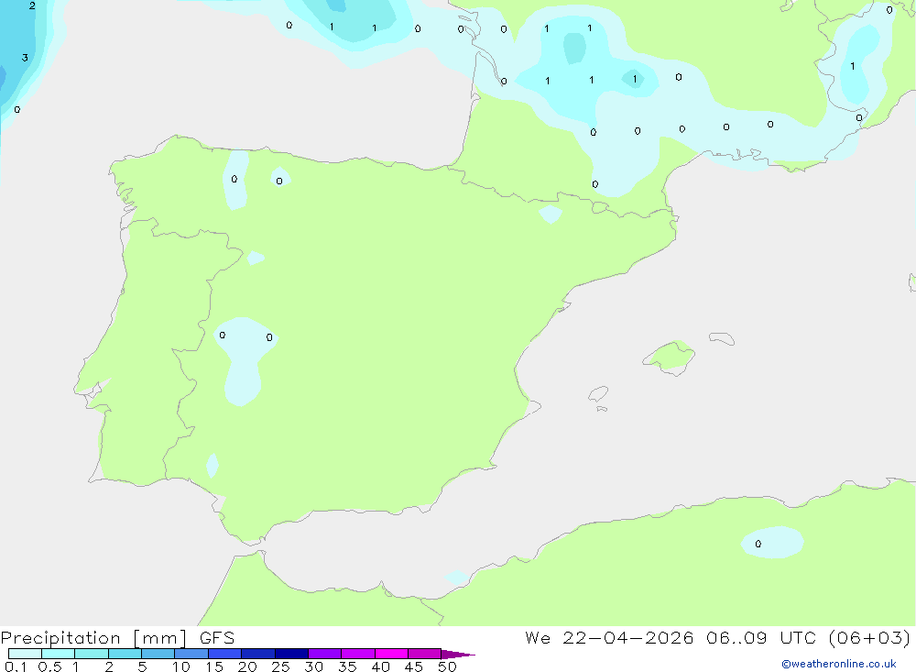Screen dimensions: 916x672
Task: Click the '06..09 UTC' time text
Action: [760, 637]
